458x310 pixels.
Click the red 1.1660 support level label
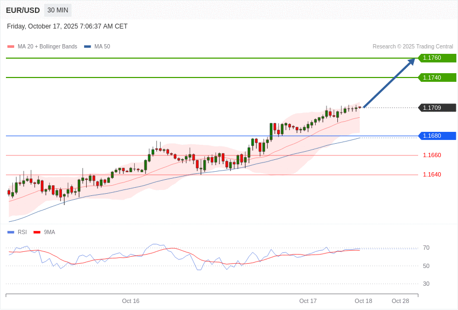tap(432, 155)
